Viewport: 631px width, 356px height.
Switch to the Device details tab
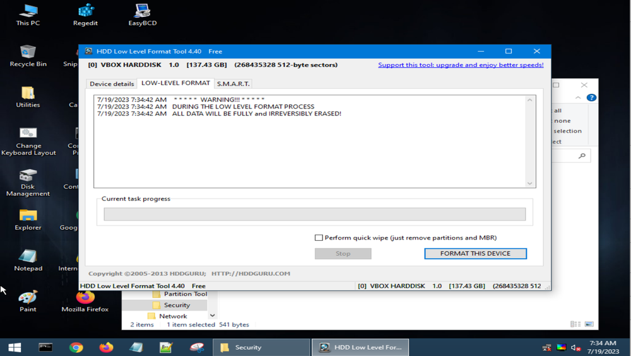[112, 84]
